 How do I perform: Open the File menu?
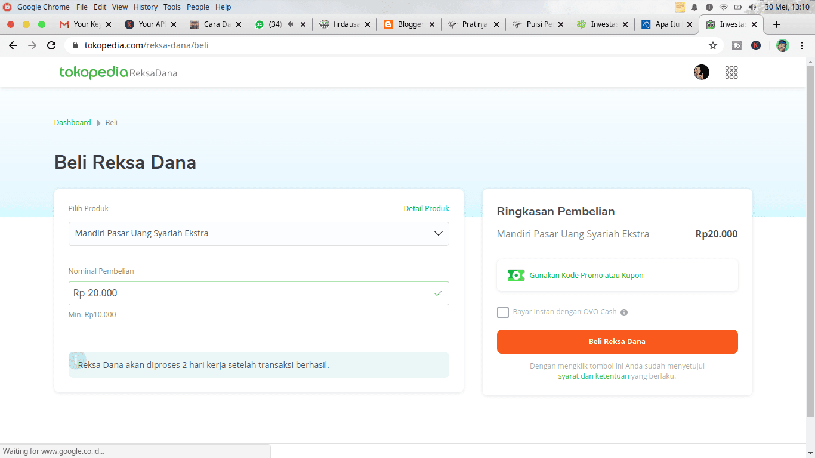click(x=82, y=7)
